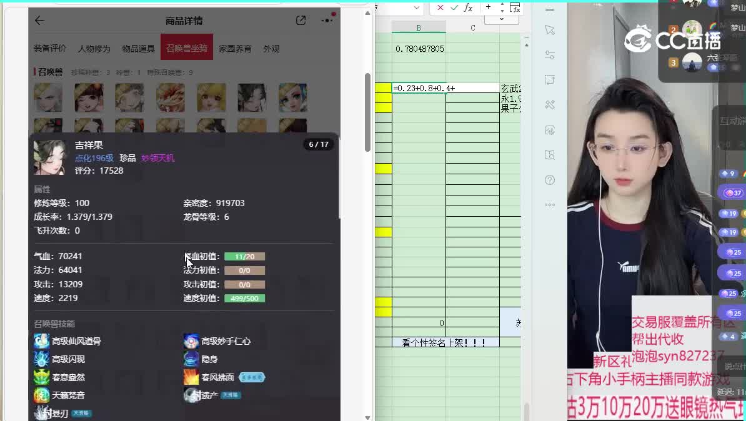Click the scroll-down arrow of product page
The height and width of the screenshot is (421, 746).
tap(367, 417)
